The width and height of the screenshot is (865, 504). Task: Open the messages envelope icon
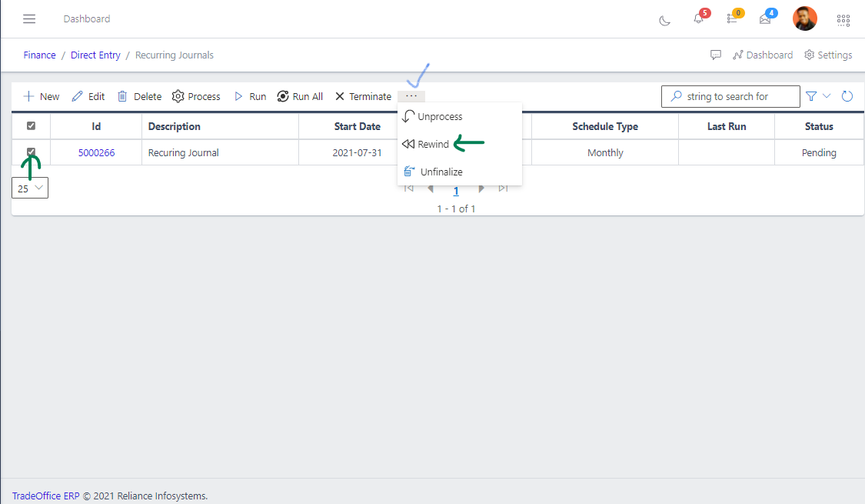(x=765, y=19)
